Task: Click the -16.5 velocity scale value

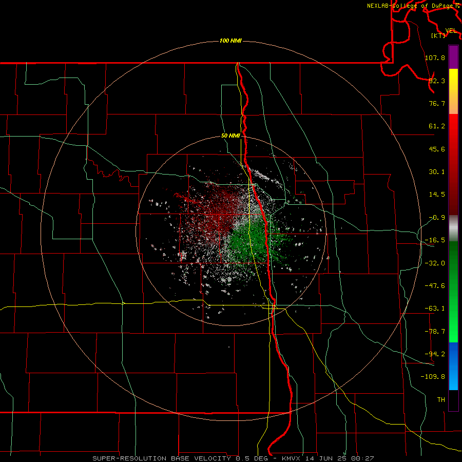Action: pos(435,240)
